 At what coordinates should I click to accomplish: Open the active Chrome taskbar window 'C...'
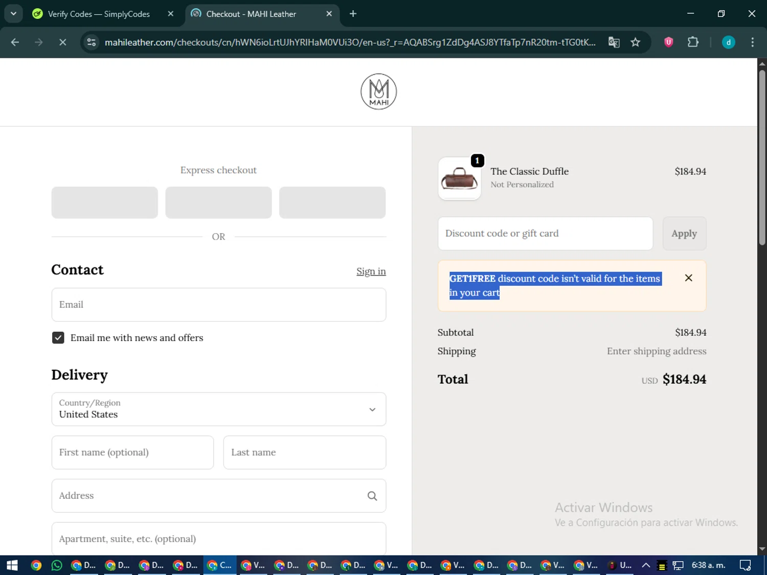[x=220, y=565]
